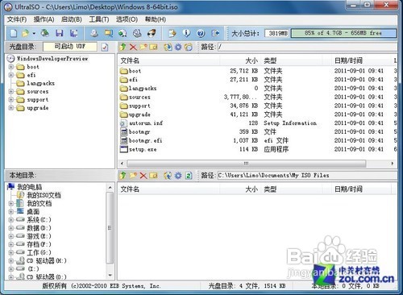This screenshot has width=403, height=295.
Task: Click the red Delete X in image pane toolbar
Action: pyautogui.click(x=133, y=48)
